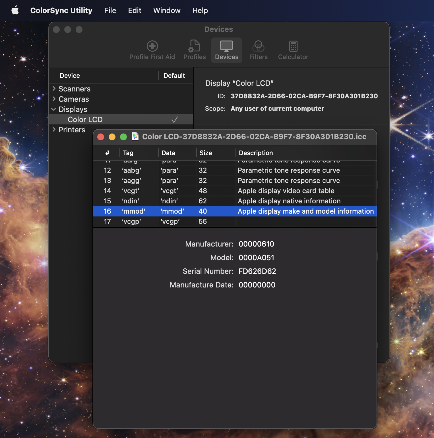Viewport: 434px width, 438px height.
Task: Click size value 62 in ndin row
Action: coord(202,201)
